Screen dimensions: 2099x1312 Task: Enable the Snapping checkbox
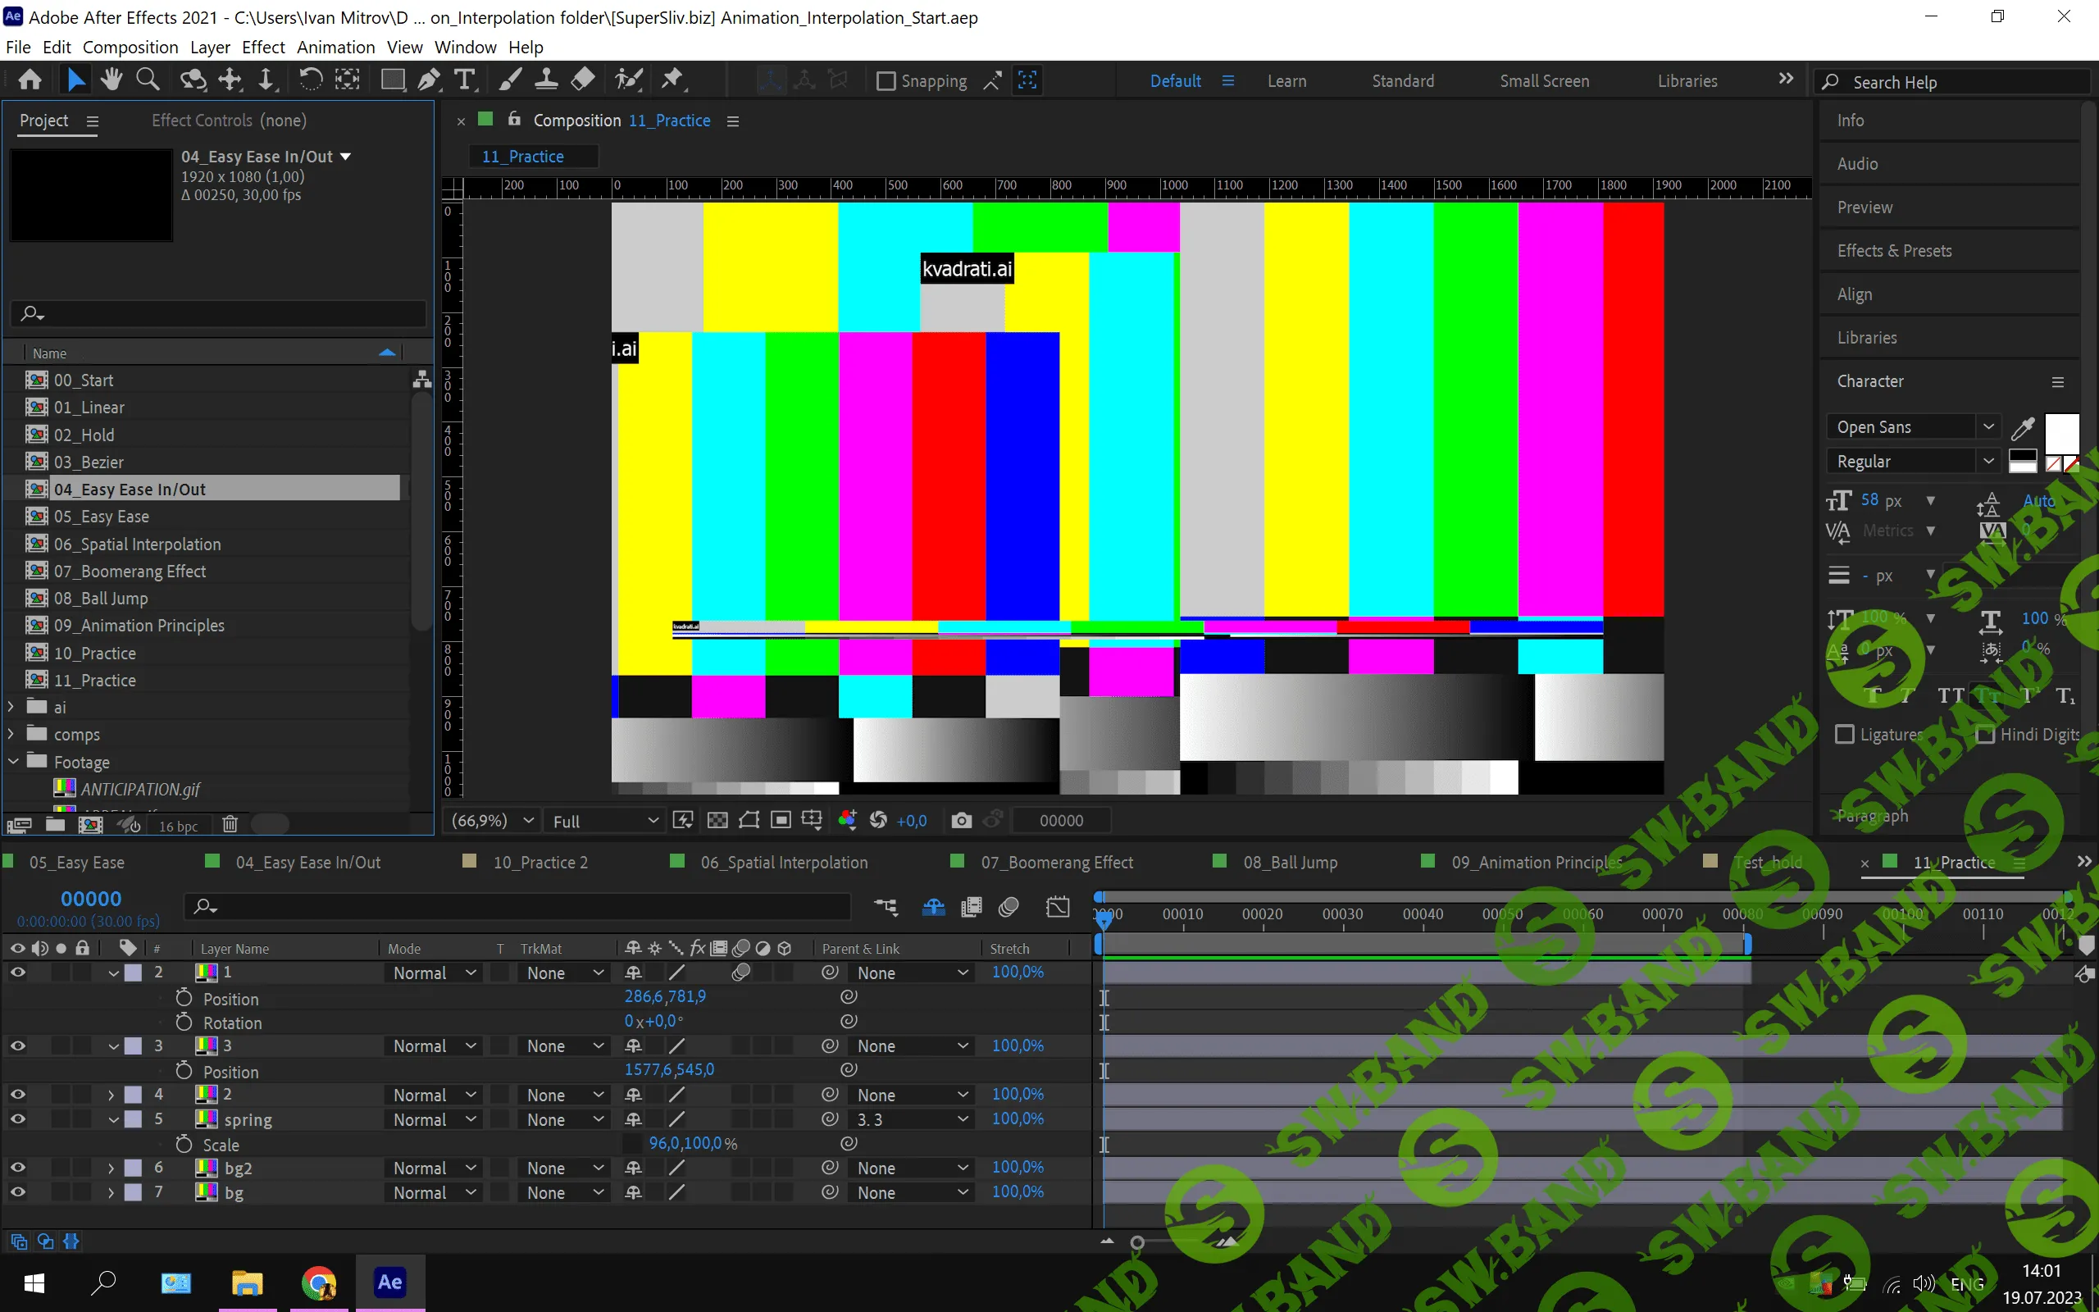coord(886,81)
